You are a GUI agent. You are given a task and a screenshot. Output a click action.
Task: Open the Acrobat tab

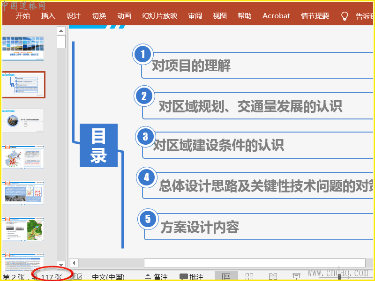(276, 16)
